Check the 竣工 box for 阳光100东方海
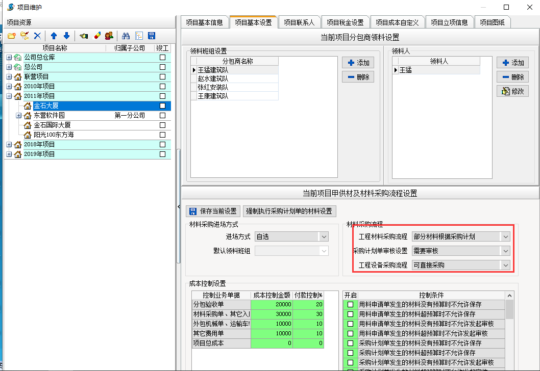540x371 pixels. 162,135
